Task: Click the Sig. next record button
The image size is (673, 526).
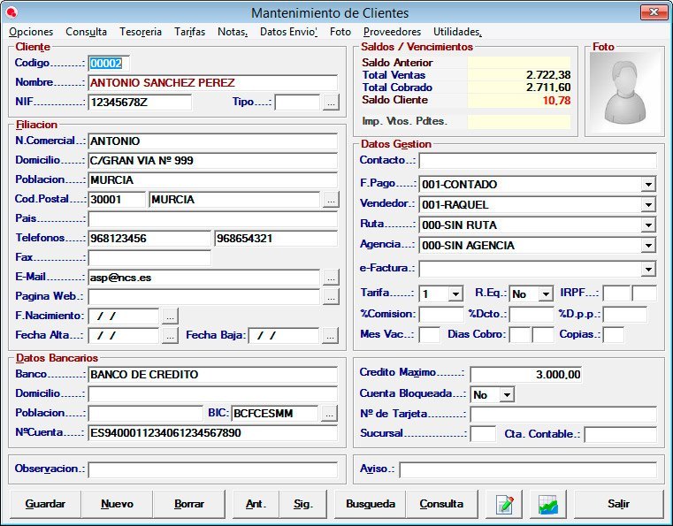Action: pos(302,504)
